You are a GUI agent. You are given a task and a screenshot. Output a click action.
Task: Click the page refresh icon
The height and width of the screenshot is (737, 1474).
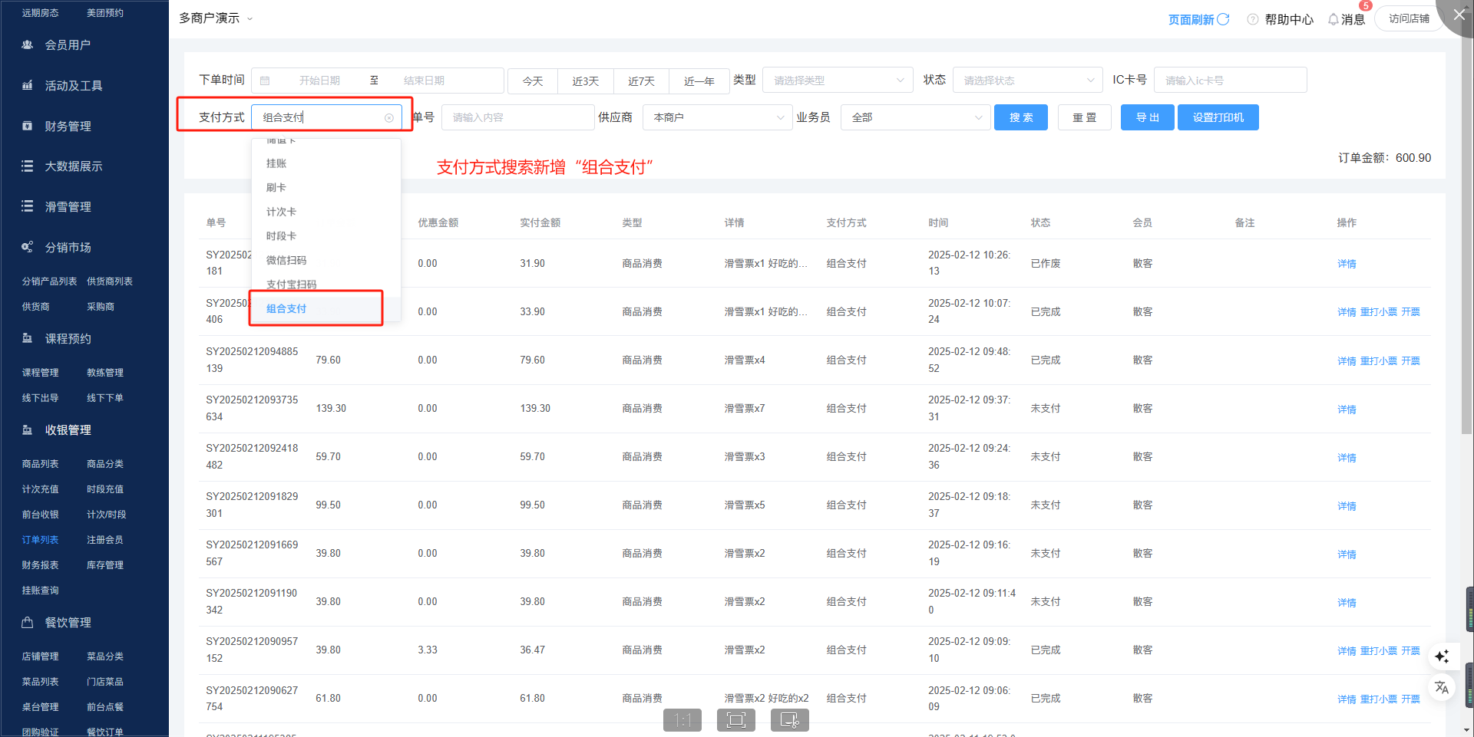1223,19
